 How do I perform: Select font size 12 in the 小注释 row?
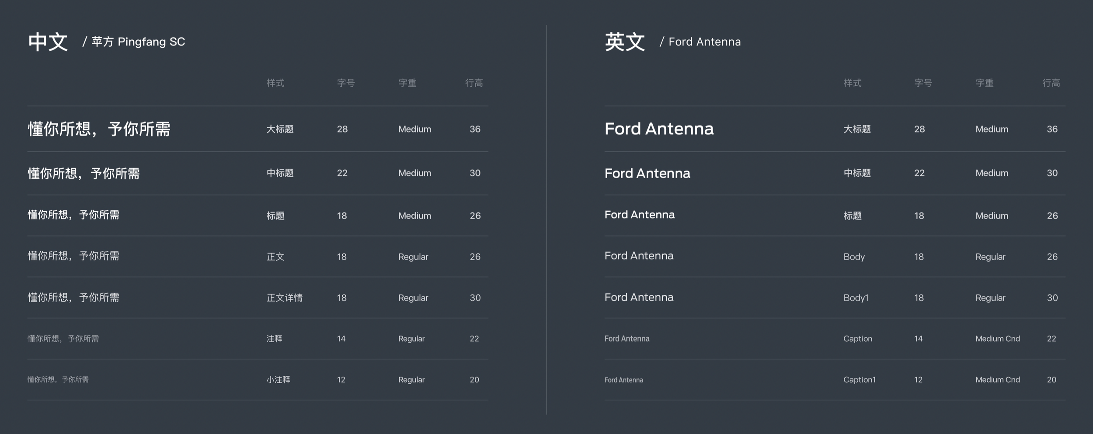tap(341, 380)
